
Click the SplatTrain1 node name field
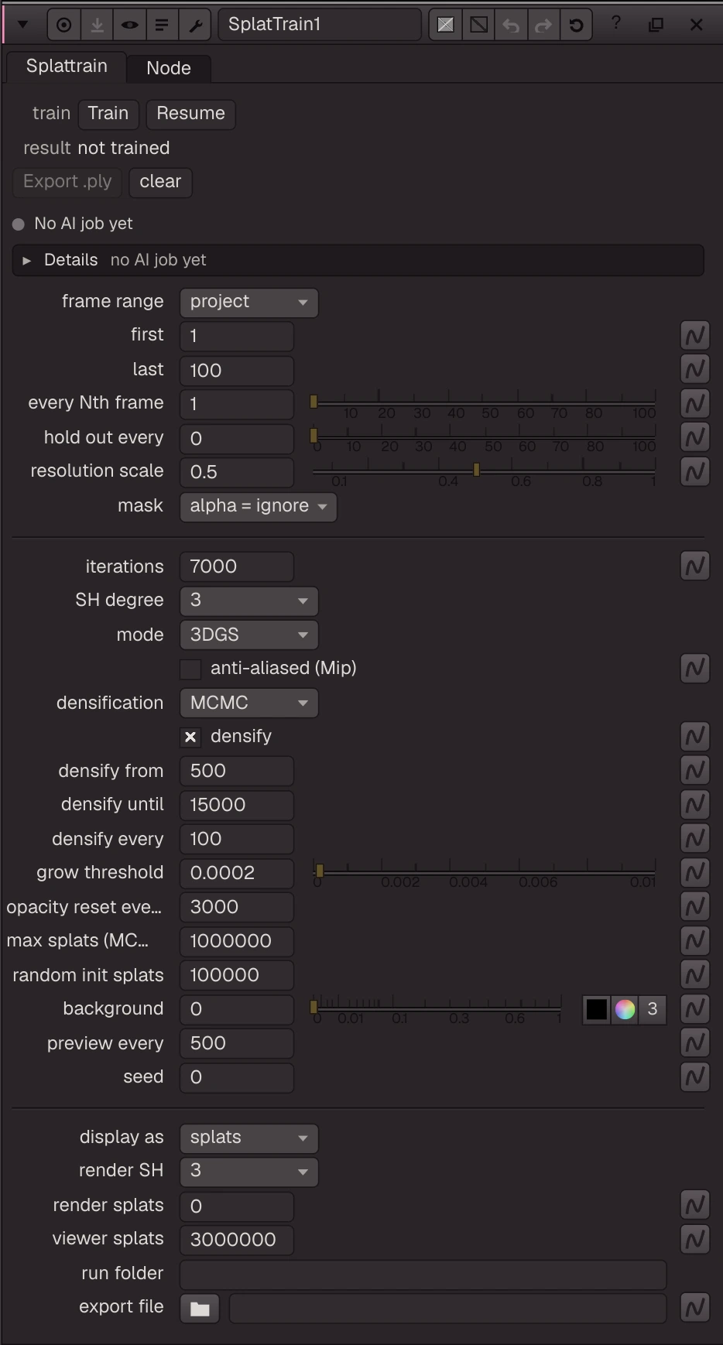319,25
